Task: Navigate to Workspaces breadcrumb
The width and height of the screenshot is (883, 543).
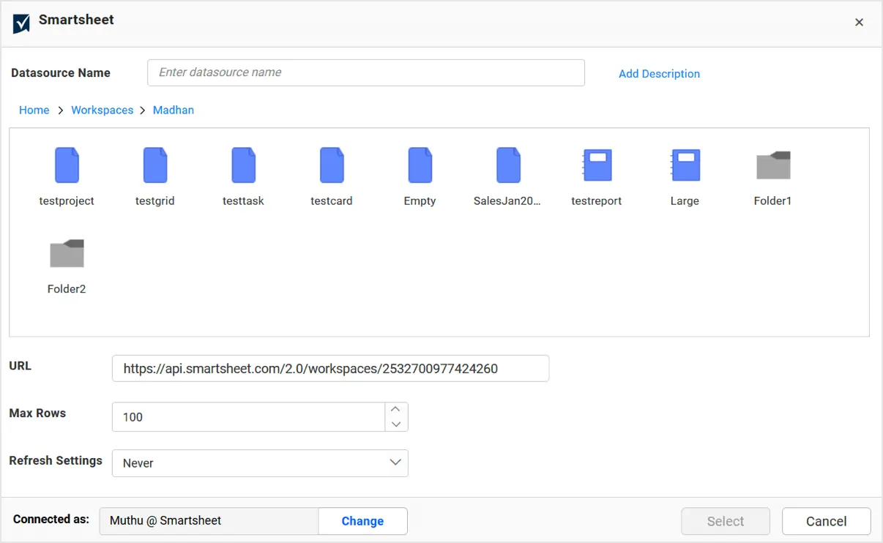Action: pos(102,110)
